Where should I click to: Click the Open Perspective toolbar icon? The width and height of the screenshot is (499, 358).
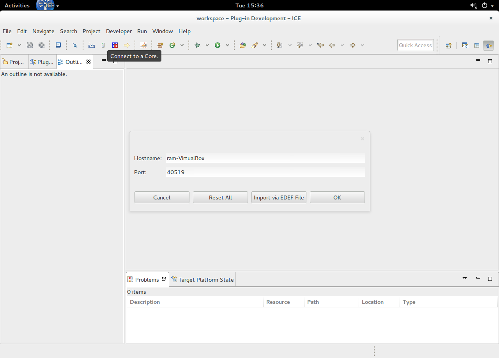449,46
